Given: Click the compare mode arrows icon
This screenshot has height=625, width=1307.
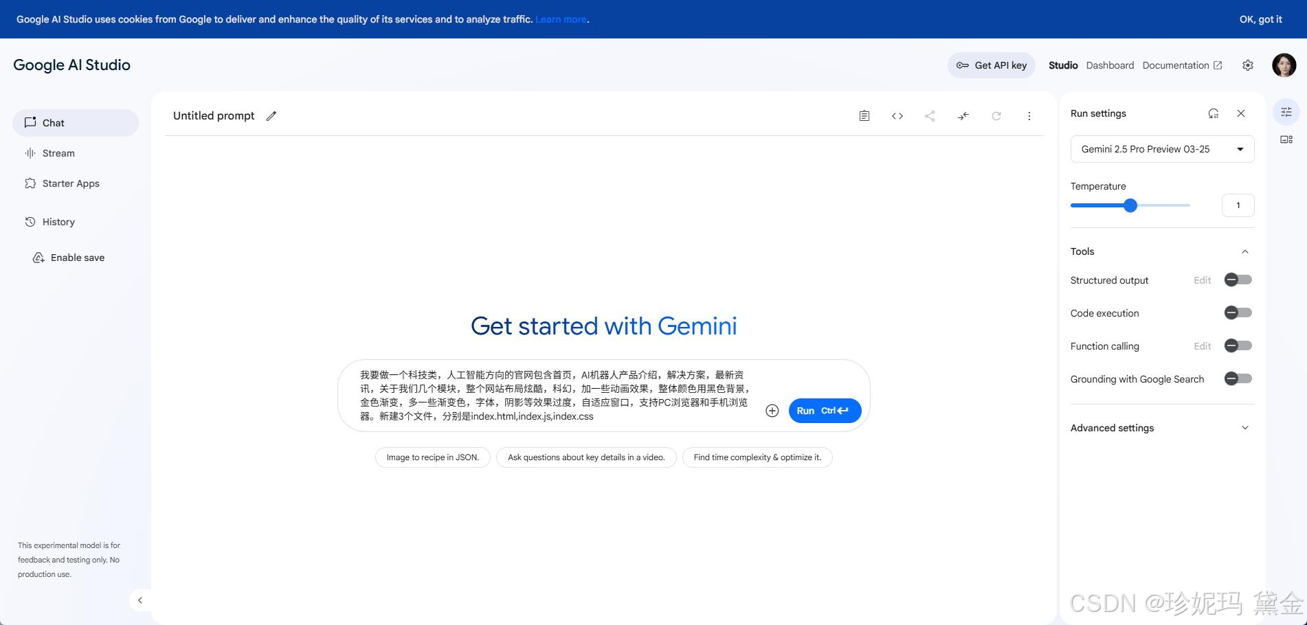Looking at the screenshot, I should pyautogui.click(x=963, y=116).
